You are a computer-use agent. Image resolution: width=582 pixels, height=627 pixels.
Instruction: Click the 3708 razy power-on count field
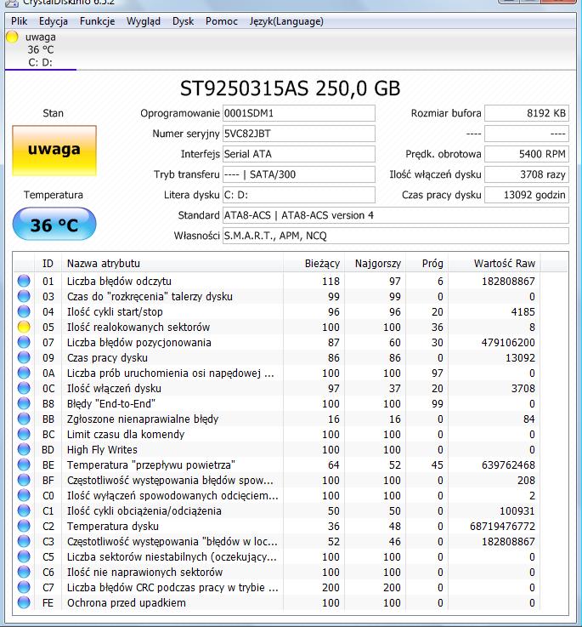tap(527, 174)
